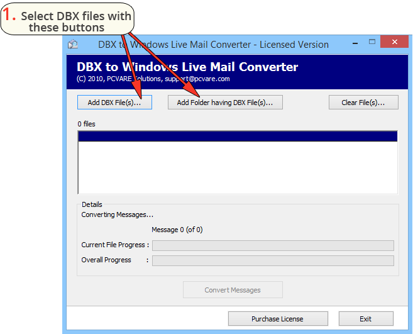The image size is (413, 334).
Task: Click the 'Details' group label
Action: [x=92, y=204]
